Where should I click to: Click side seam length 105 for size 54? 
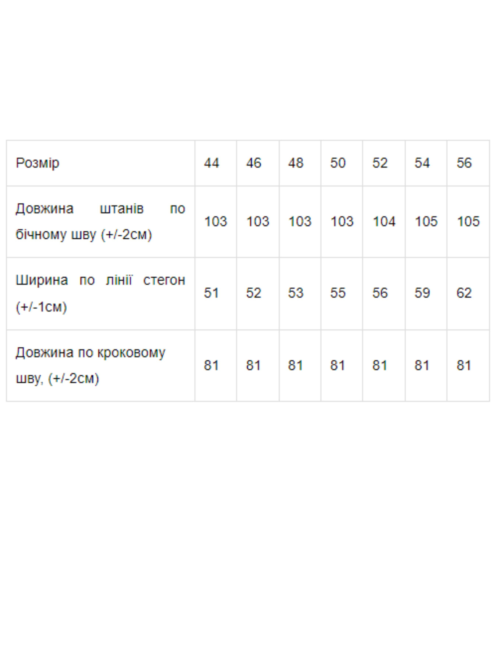pyautogui.click(x=426, y=221)
